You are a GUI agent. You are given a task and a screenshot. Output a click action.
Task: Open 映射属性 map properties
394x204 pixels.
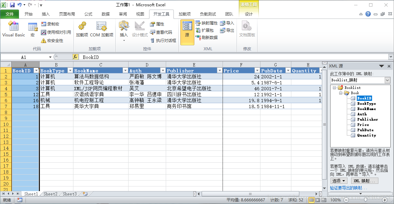click(207, 23)
